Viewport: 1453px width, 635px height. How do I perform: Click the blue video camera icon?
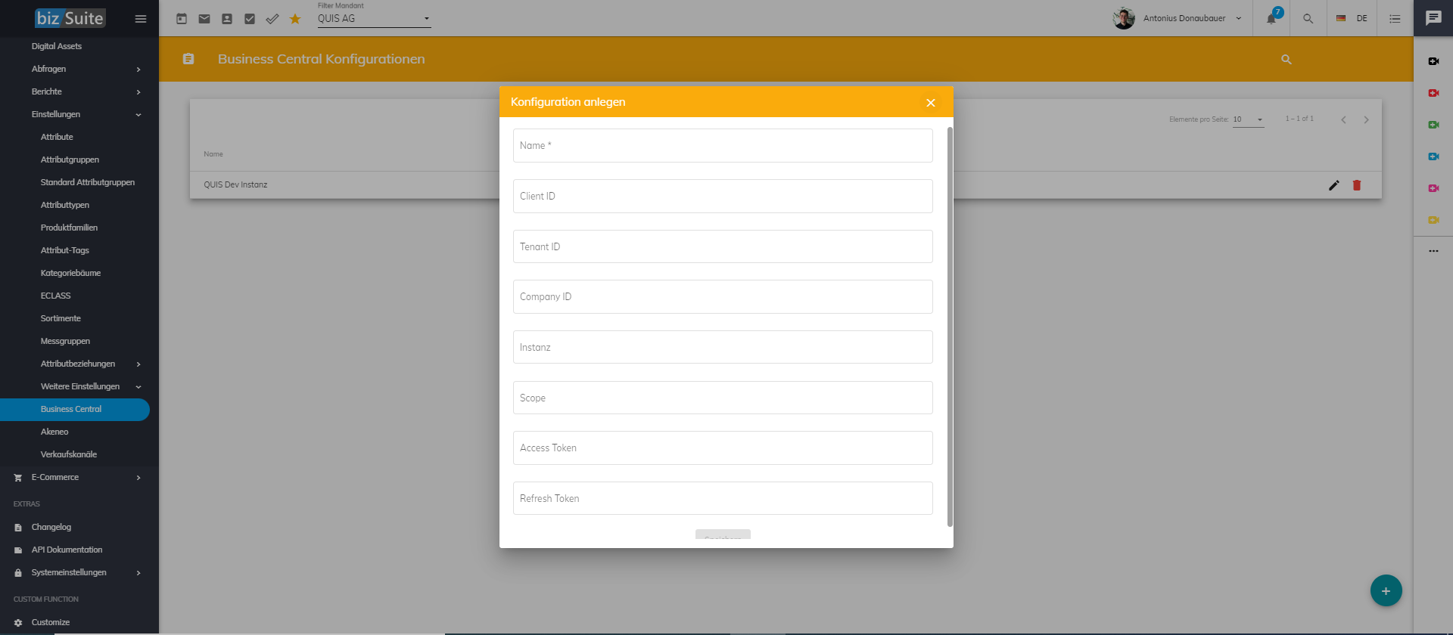pos(1433,156)
